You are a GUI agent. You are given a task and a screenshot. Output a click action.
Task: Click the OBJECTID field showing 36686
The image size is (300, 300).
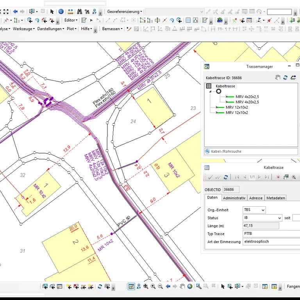pyautogui.click(x=231, y=189)
